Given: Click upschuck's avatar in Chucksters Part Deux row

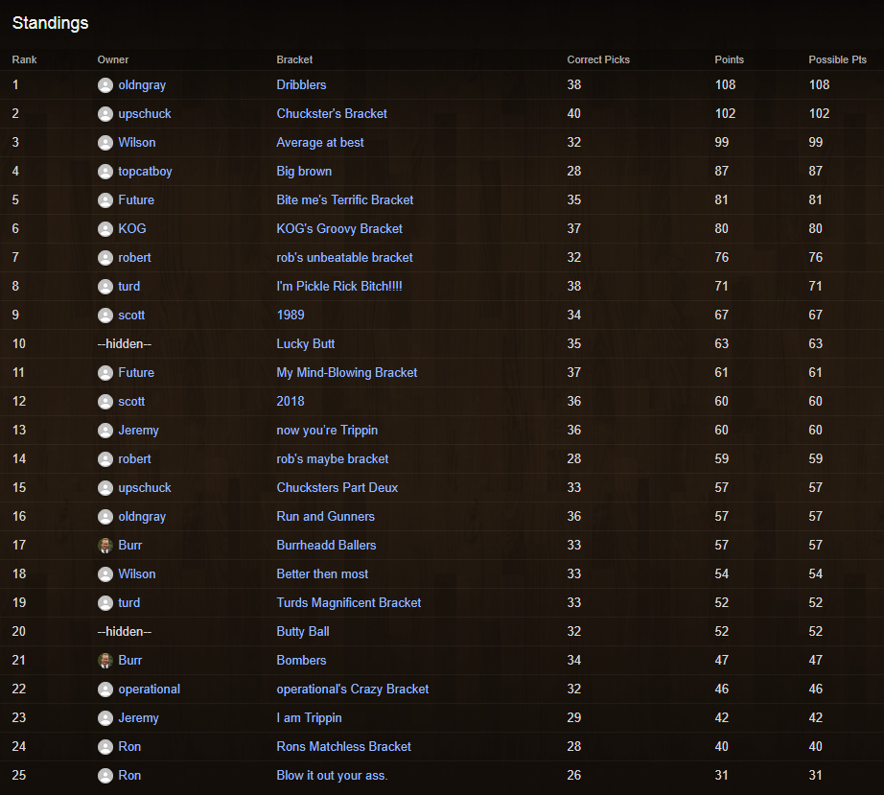Looking at the screenshot, I should point(105,488).
